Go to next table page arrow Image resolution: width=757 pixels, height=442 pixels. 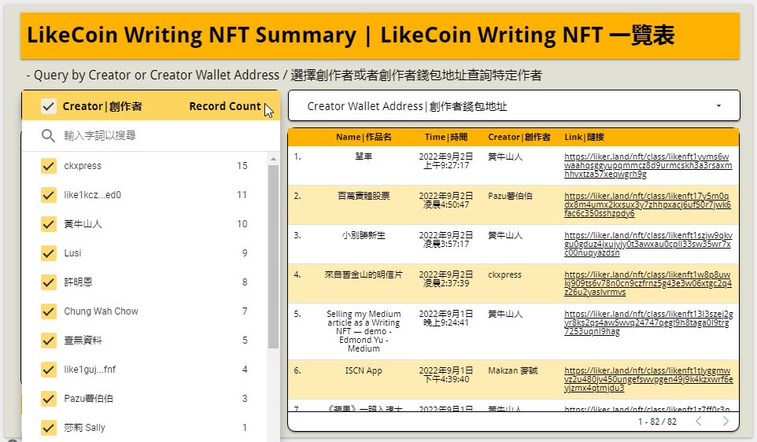tap(726, 422)
